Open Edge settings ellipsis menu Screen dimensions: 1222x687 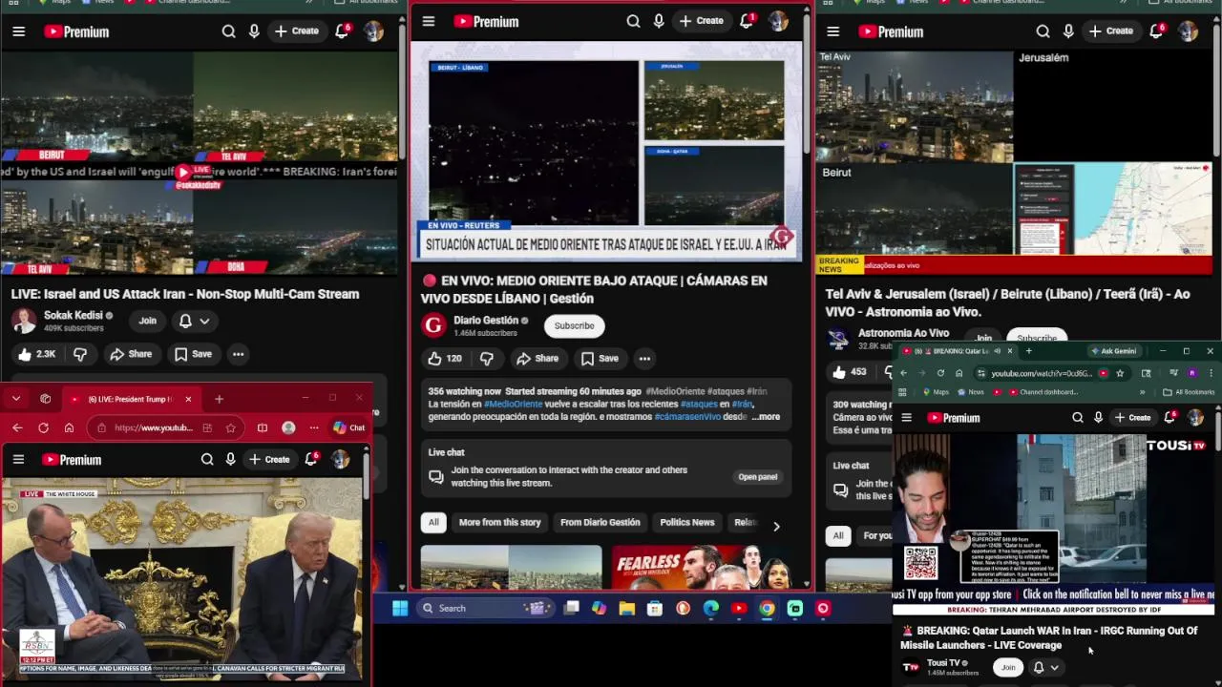point(313,427)
